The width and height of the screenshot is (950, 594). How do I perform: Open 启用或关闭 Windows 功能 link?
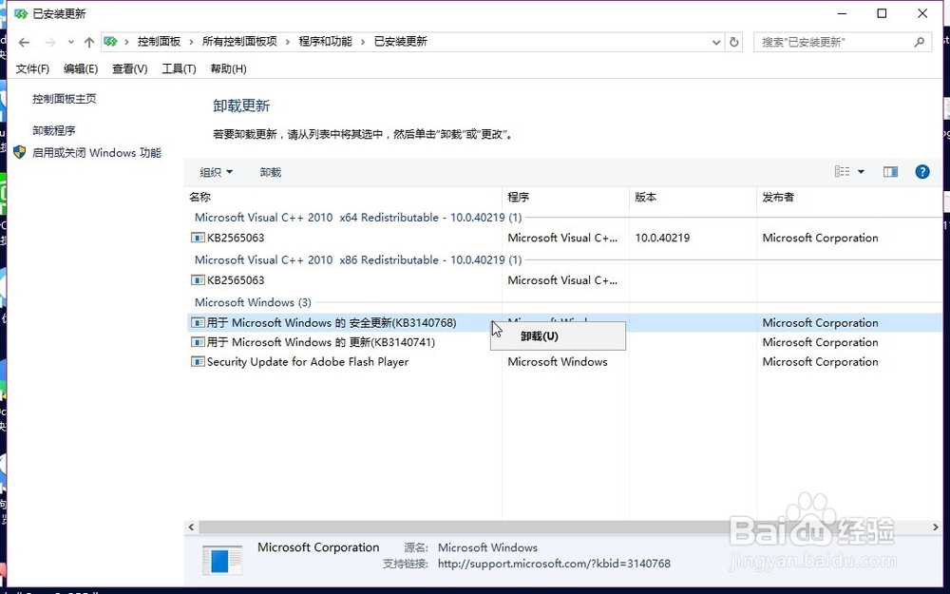[97, 153]
